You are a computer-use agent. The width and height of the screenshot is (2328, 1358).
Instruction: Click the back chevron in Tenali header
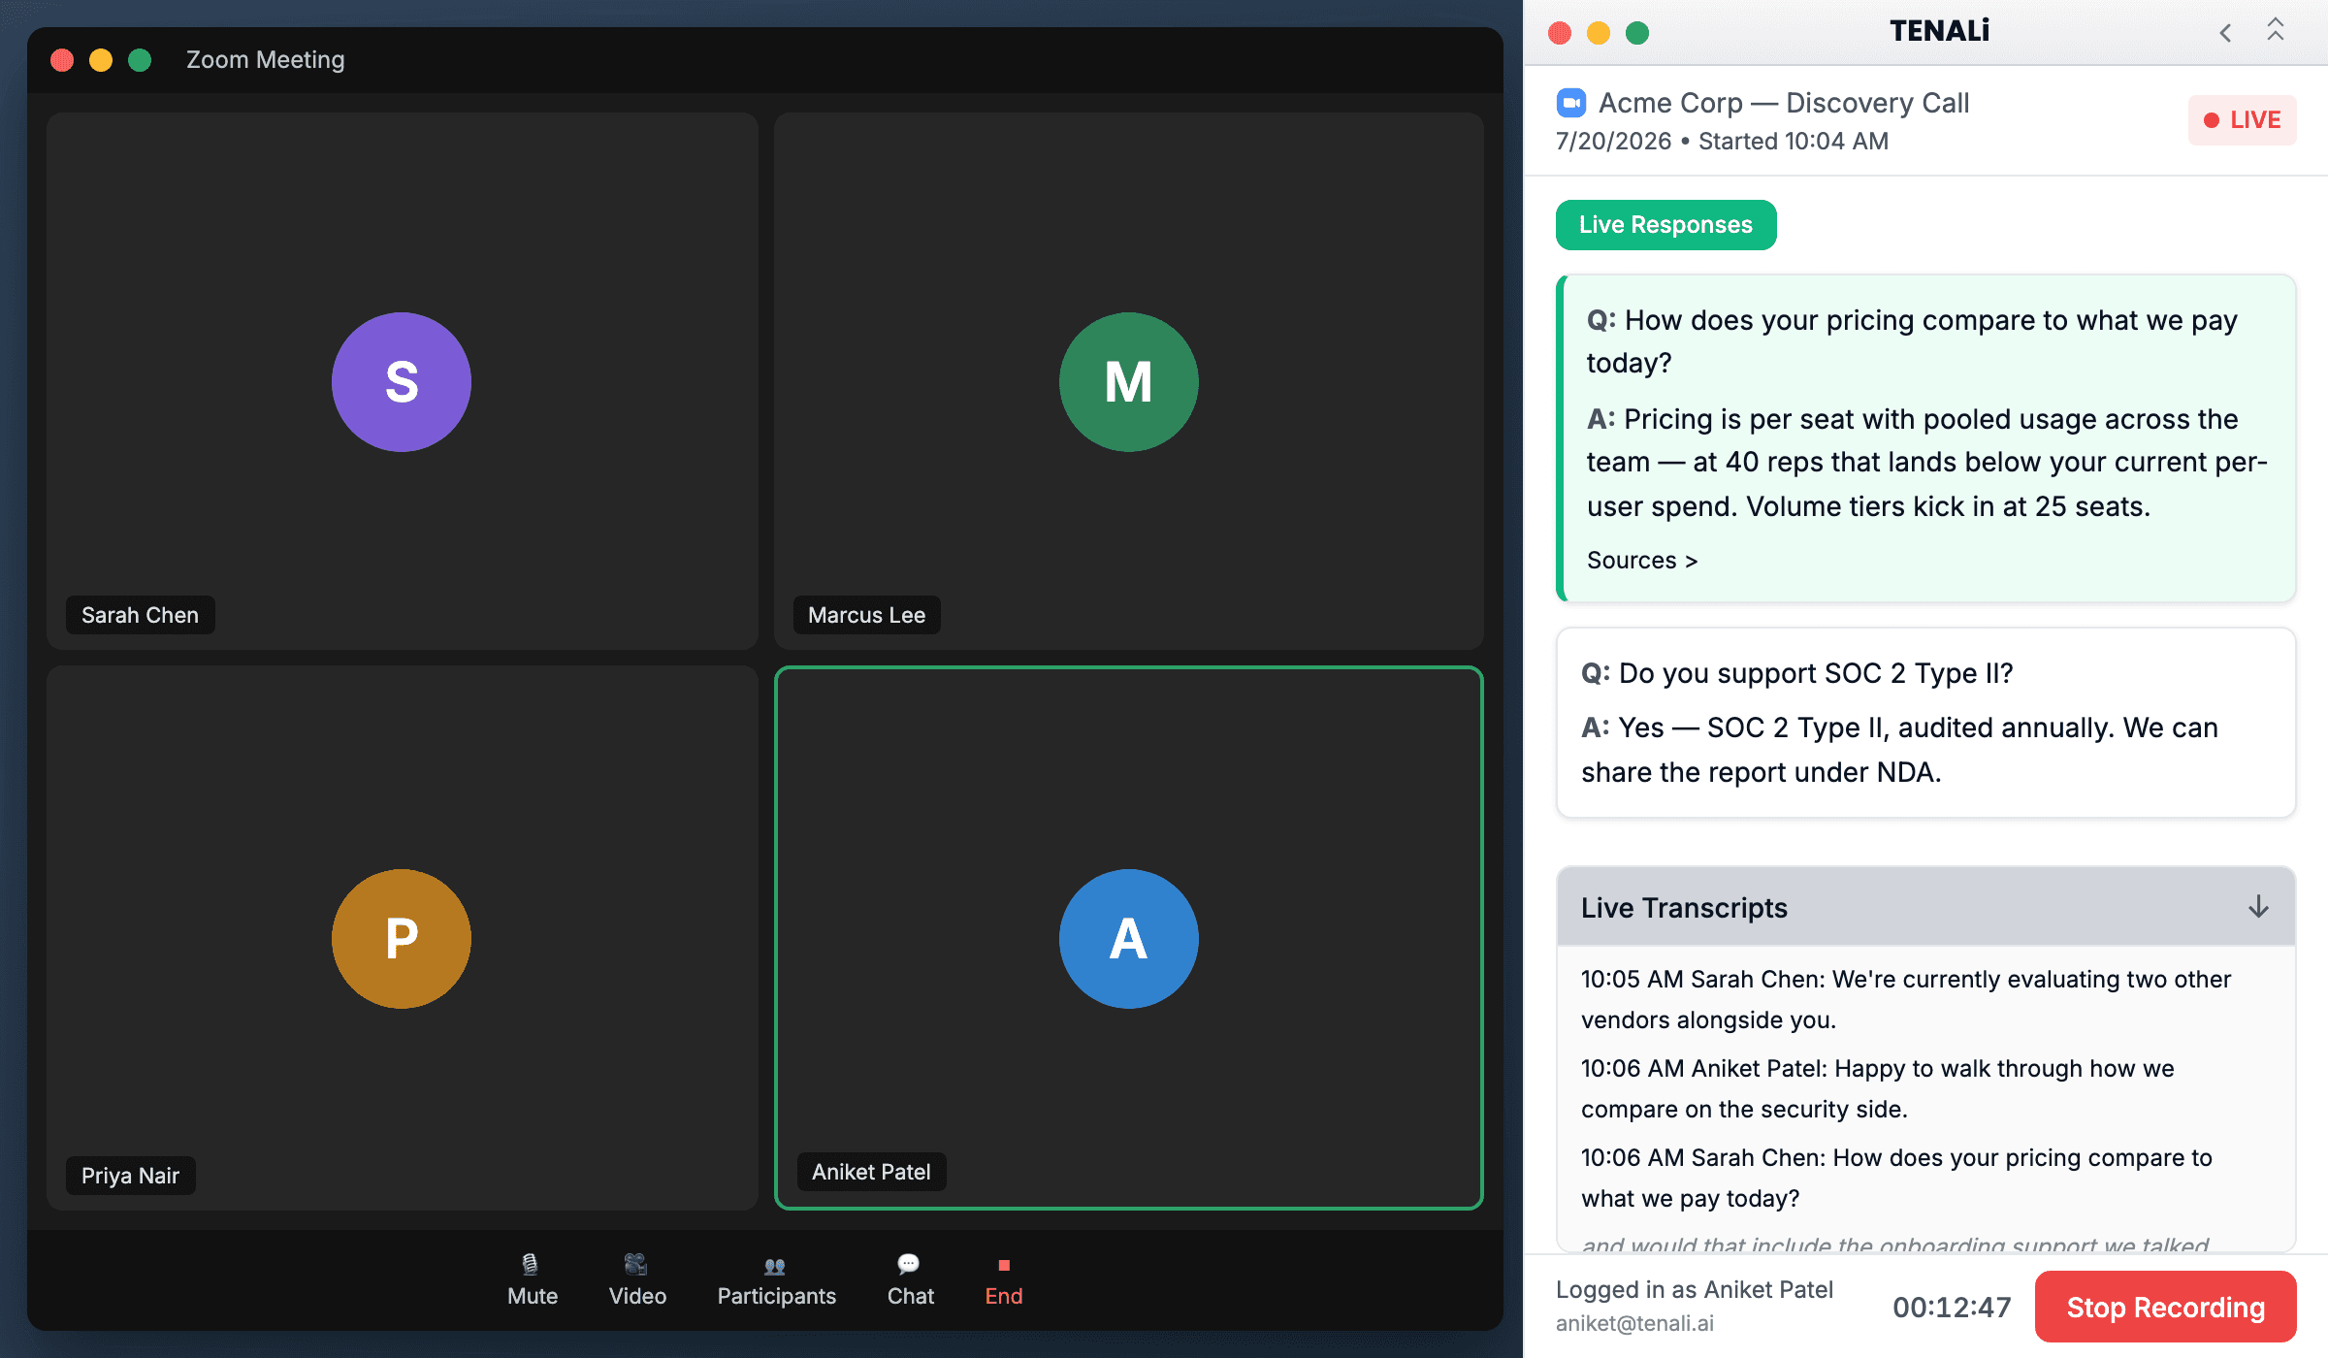[x=2225, y=33]
